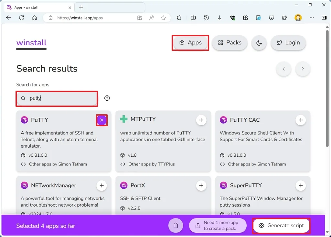
Task: Click the search for apps field
Action: point(57,98)
